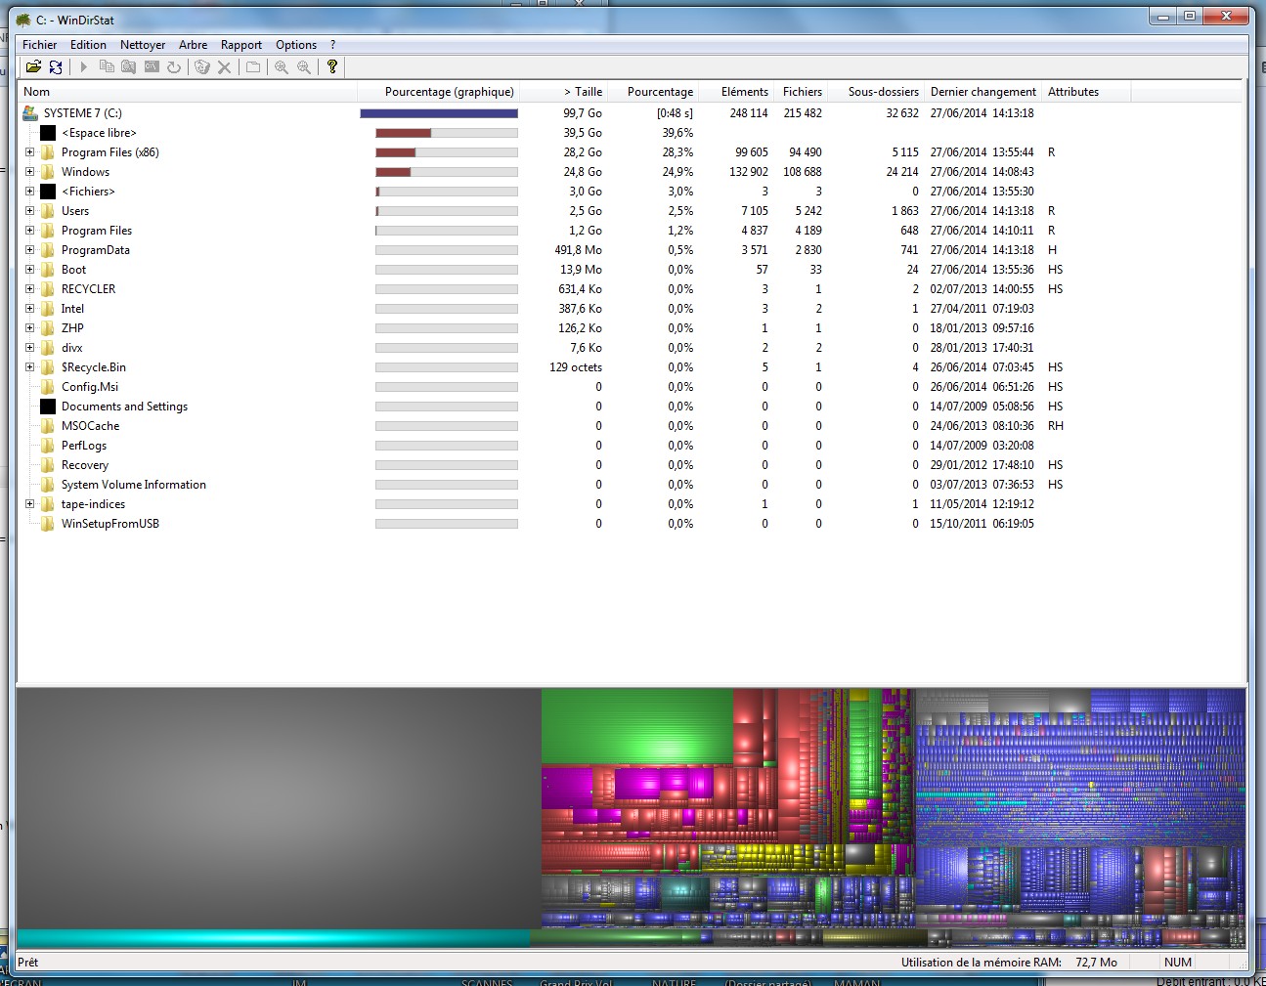Click the Open drive folder toolbar icon
This screenshot has width=1266, height=986.
(x=33, y=66)
